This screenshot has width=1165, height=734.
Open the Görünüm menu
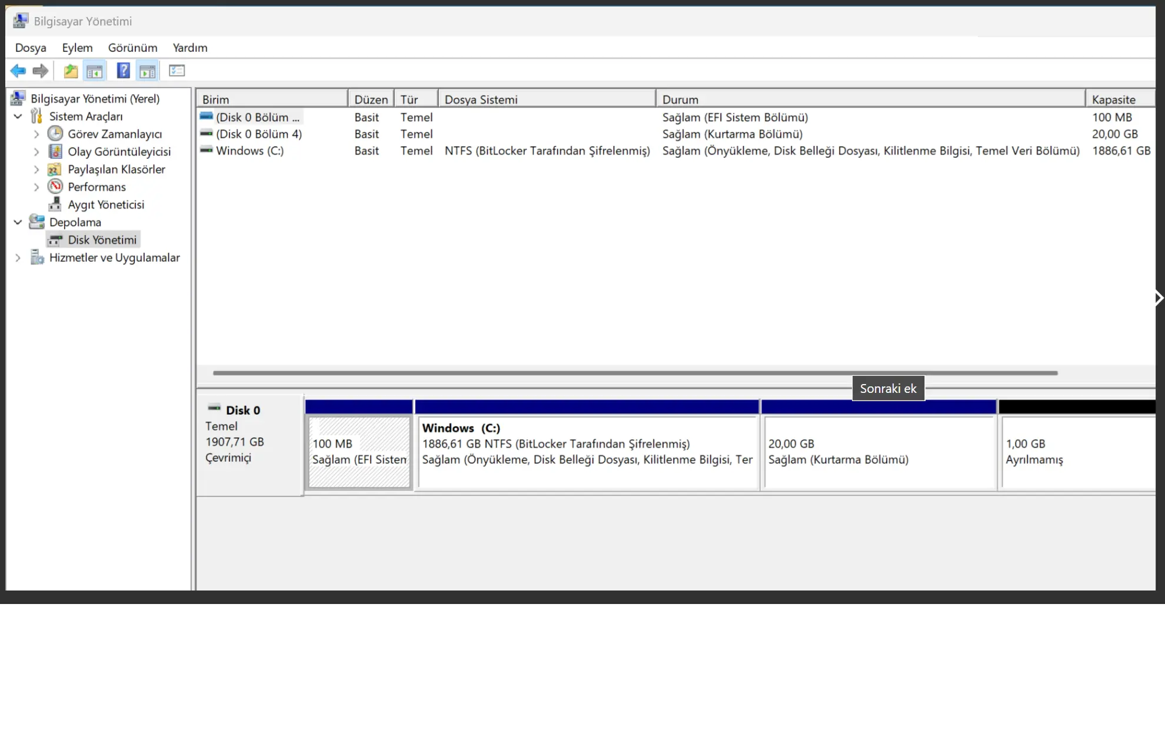click(x=132, y=48)
